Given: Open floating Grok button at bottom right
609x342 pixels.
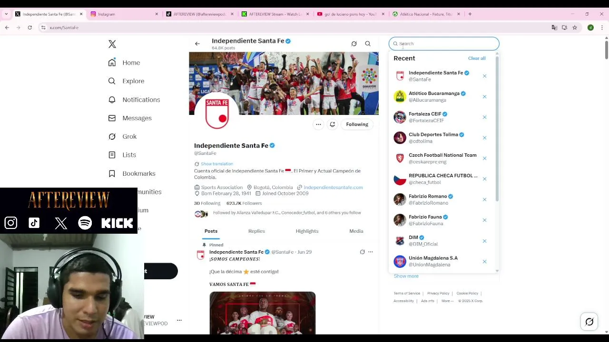Looking at the screenshot, I should pyautogui.click(x=589, y=322).
